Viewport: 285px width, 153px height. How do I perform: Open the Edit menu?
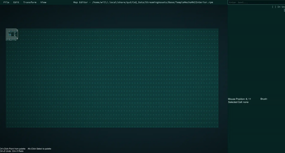16,2
